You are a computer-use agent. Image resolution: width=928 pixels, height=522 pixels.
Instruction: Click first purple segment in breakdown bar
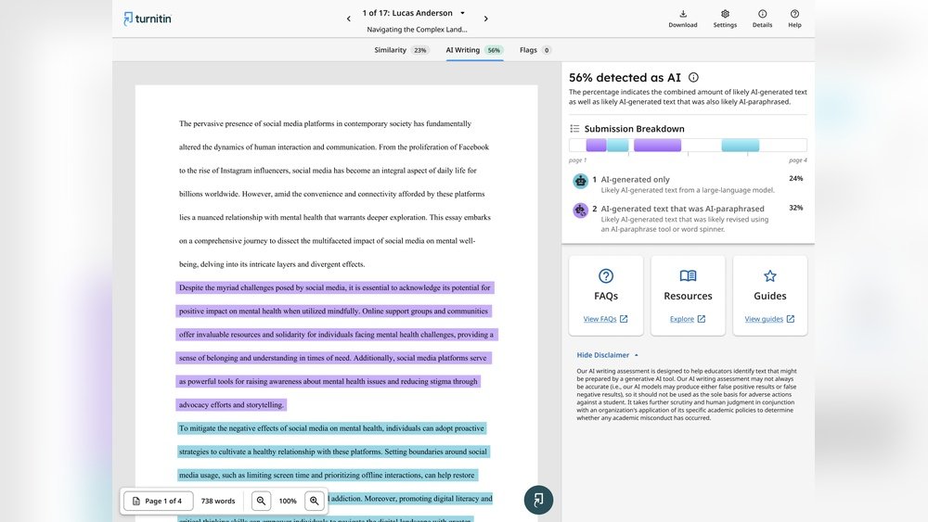(x=596, y=145)
